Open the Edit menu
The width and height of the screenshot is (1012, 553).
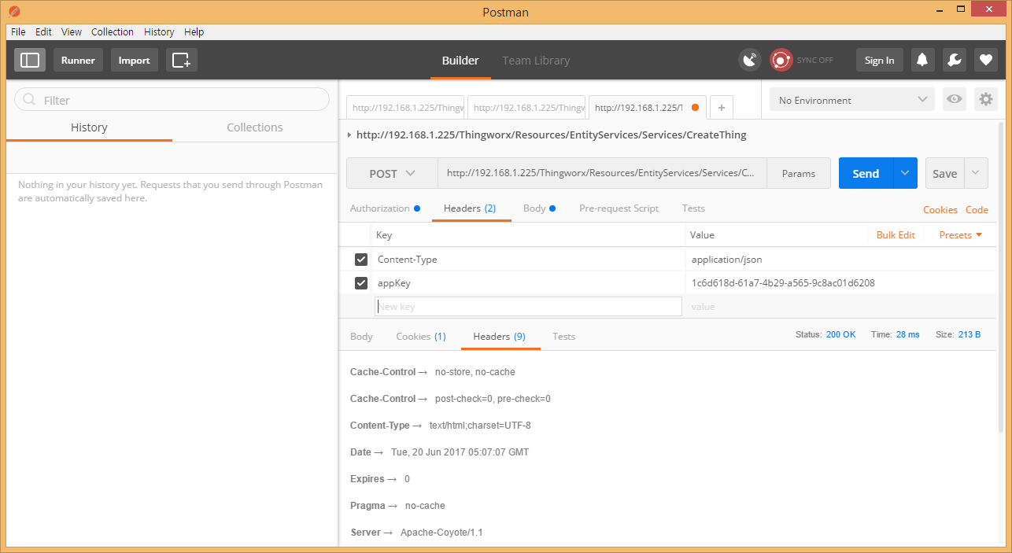click(x=43, y=32)
